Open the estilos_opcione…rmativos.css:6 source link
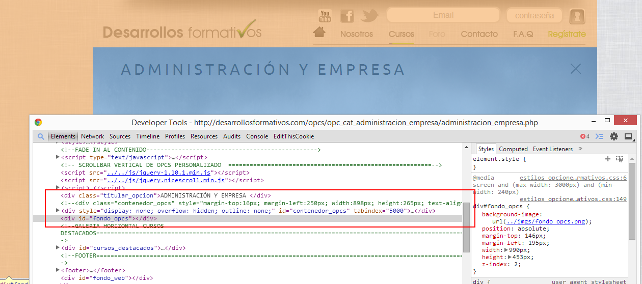Screen dimensions: 642x284 click(x=573, y=178)
